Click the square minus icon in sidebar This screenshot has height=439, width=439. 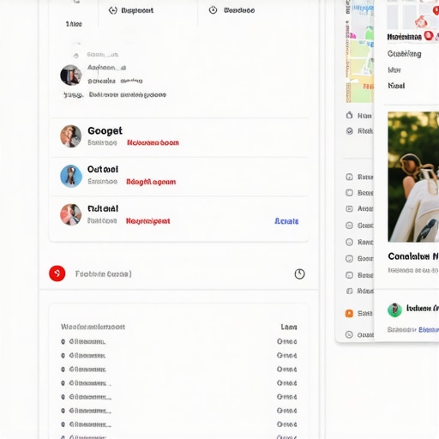tap(349, 275)
